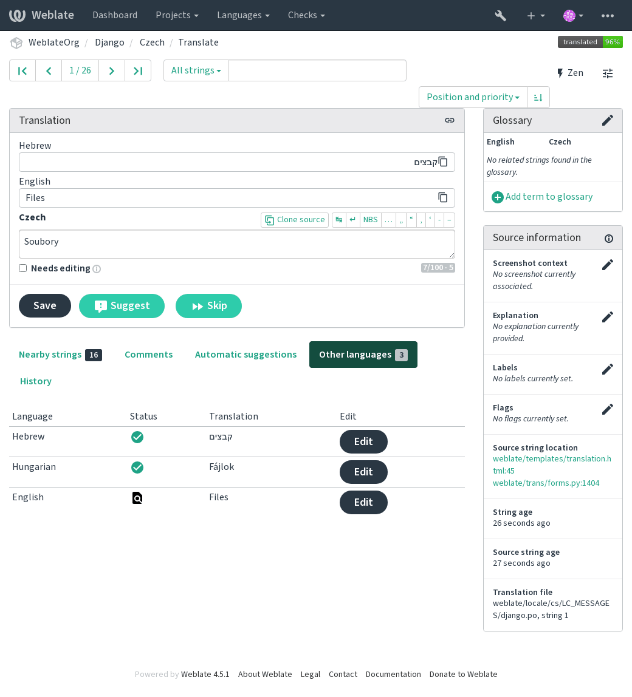
Task: Edit glossary pencil icon
Action: tap(608, 120)
